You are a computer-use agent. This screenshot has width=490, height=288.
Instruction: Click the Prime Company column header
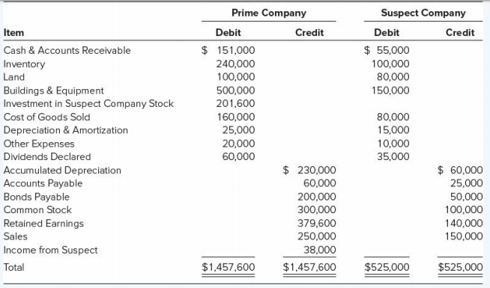coord(269,13)
